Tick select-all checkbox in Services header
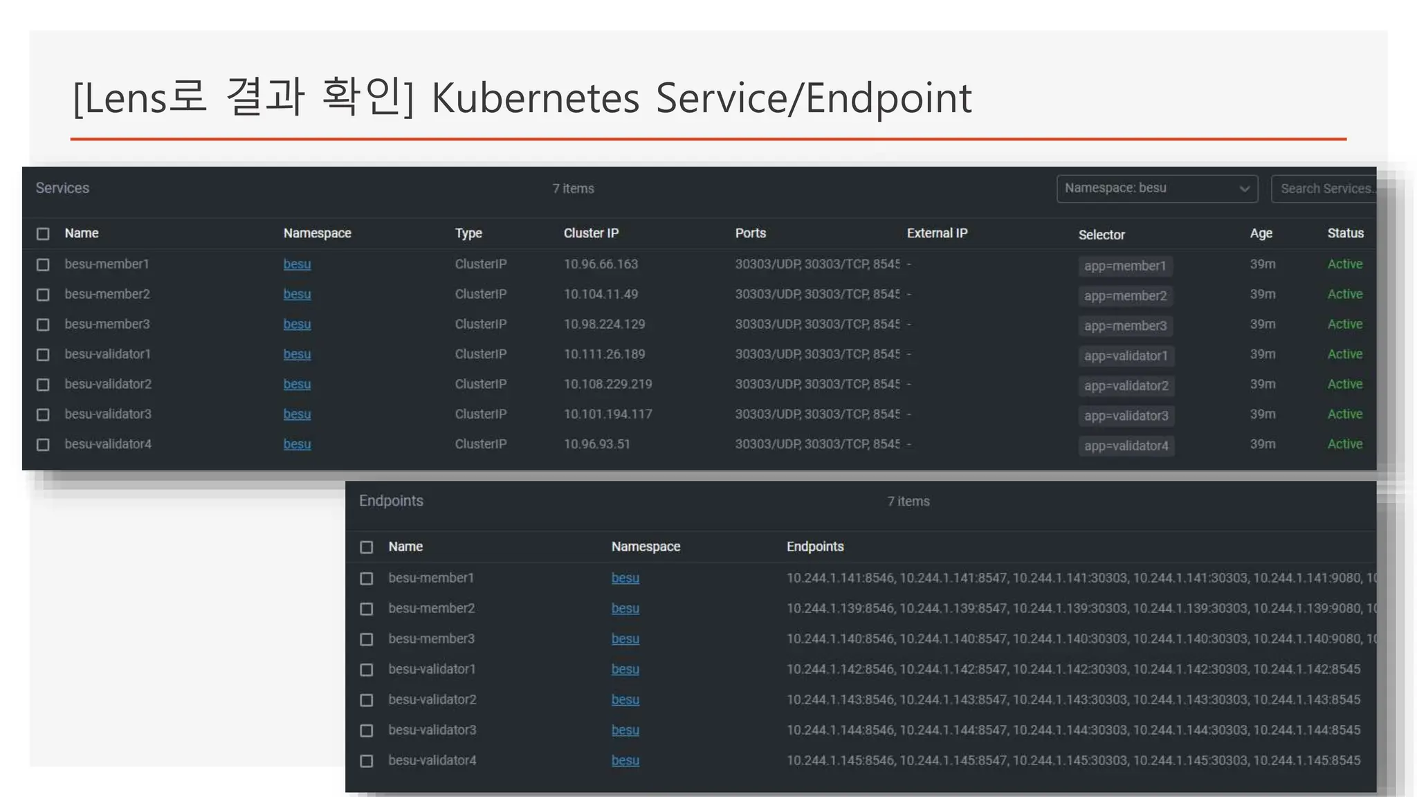Viewport: 1417px width, 797px height. click(x=43, y=234)
